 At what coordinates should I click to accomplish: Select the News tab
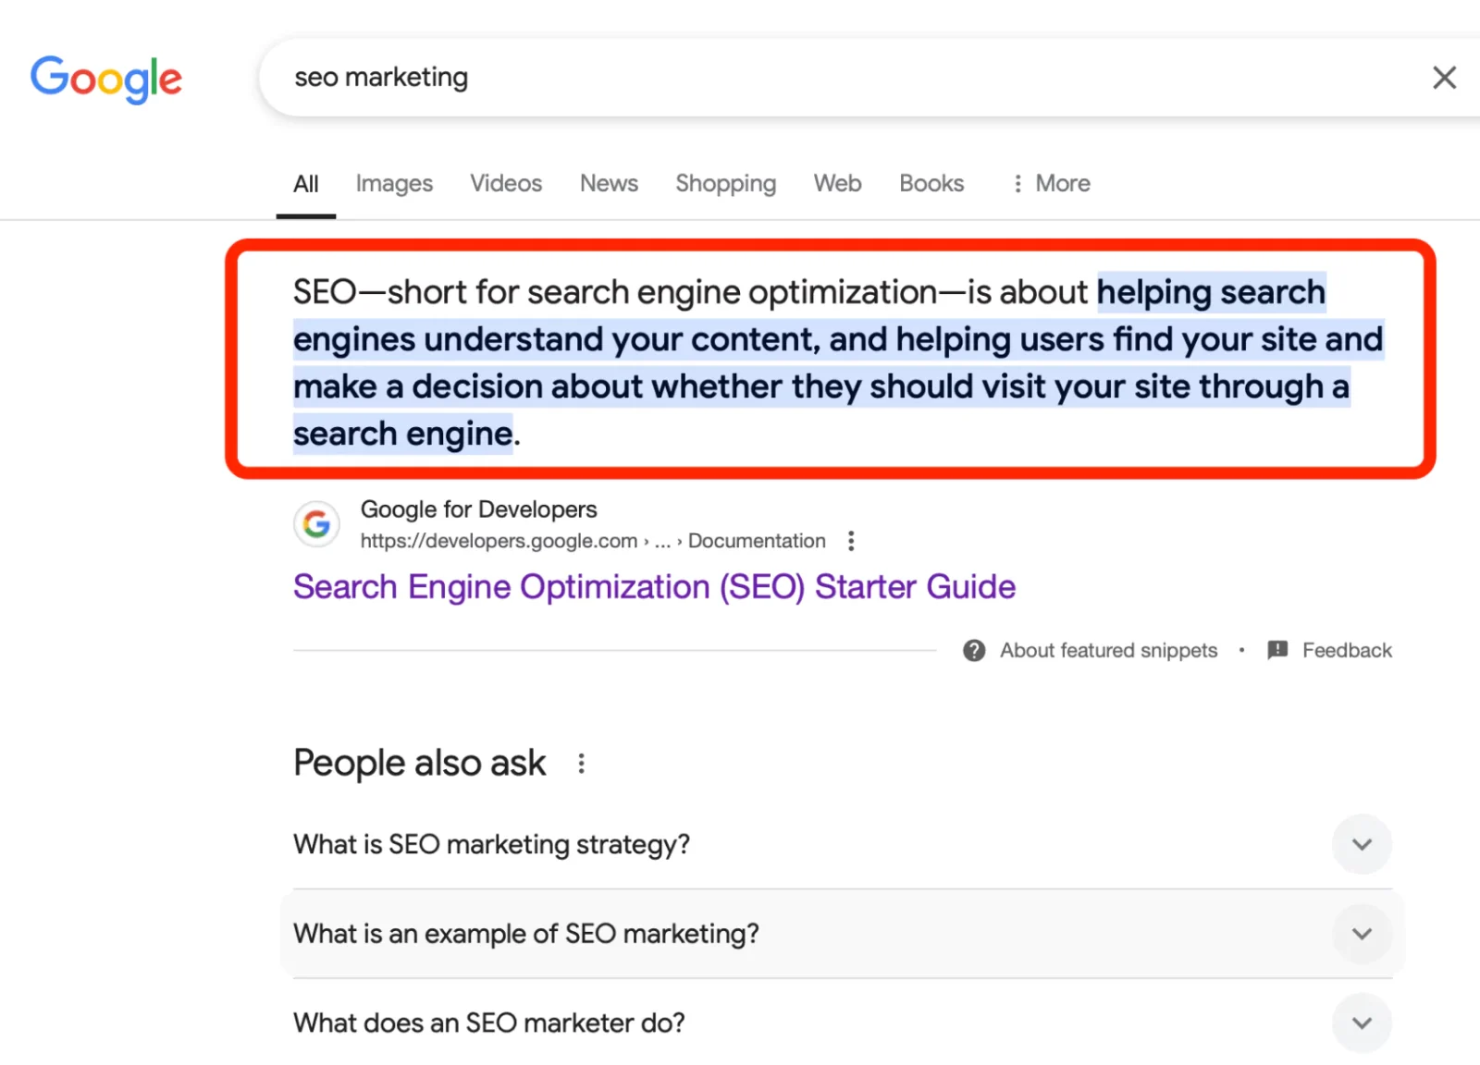[x=609, y=183]
